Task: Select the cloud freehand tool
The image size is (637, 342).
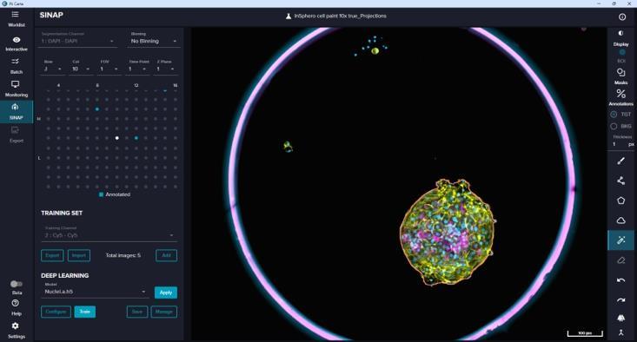Action: tap(620, 220)
